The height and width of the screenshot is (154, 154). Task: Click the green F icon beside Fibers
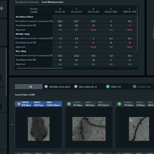click(108, 87)
